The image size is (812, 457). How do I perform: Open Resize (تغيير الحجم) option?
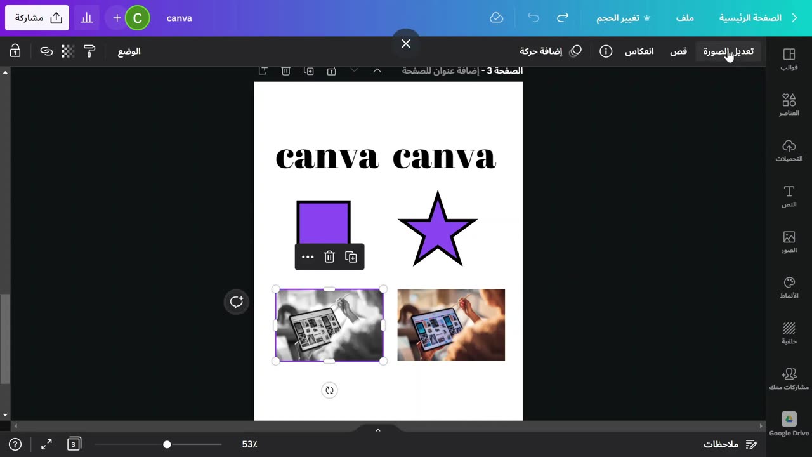(624, 18)
